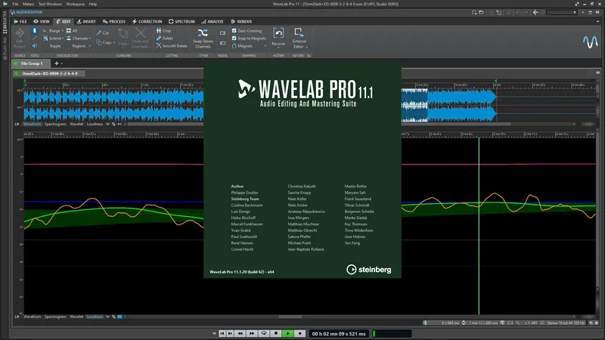
Task: Open the CORRECTION tab
Action: 147,22
